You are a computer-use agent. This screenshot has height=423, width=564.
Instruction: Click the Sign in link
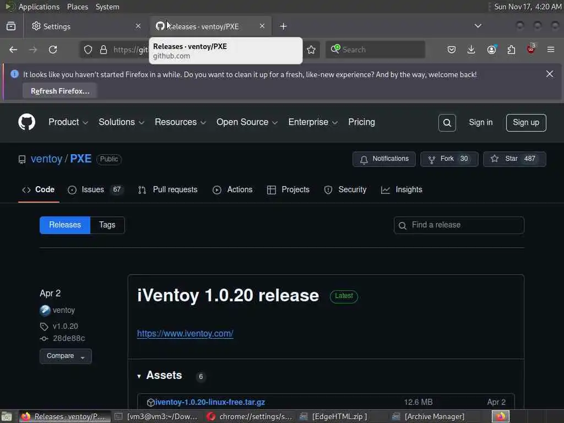[480, 123]
